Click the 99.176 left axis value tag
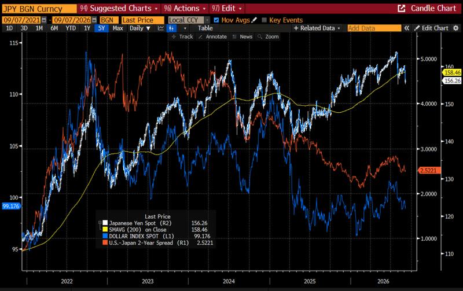This screenshot has width=463, height=291. click(10, 206)
